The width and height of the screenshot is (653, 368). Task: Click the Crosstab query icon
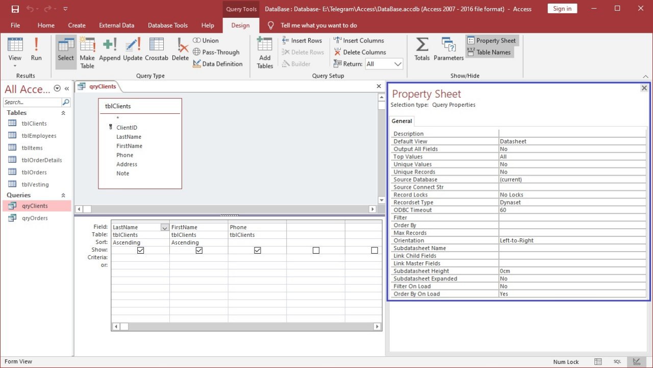[156, 50]
